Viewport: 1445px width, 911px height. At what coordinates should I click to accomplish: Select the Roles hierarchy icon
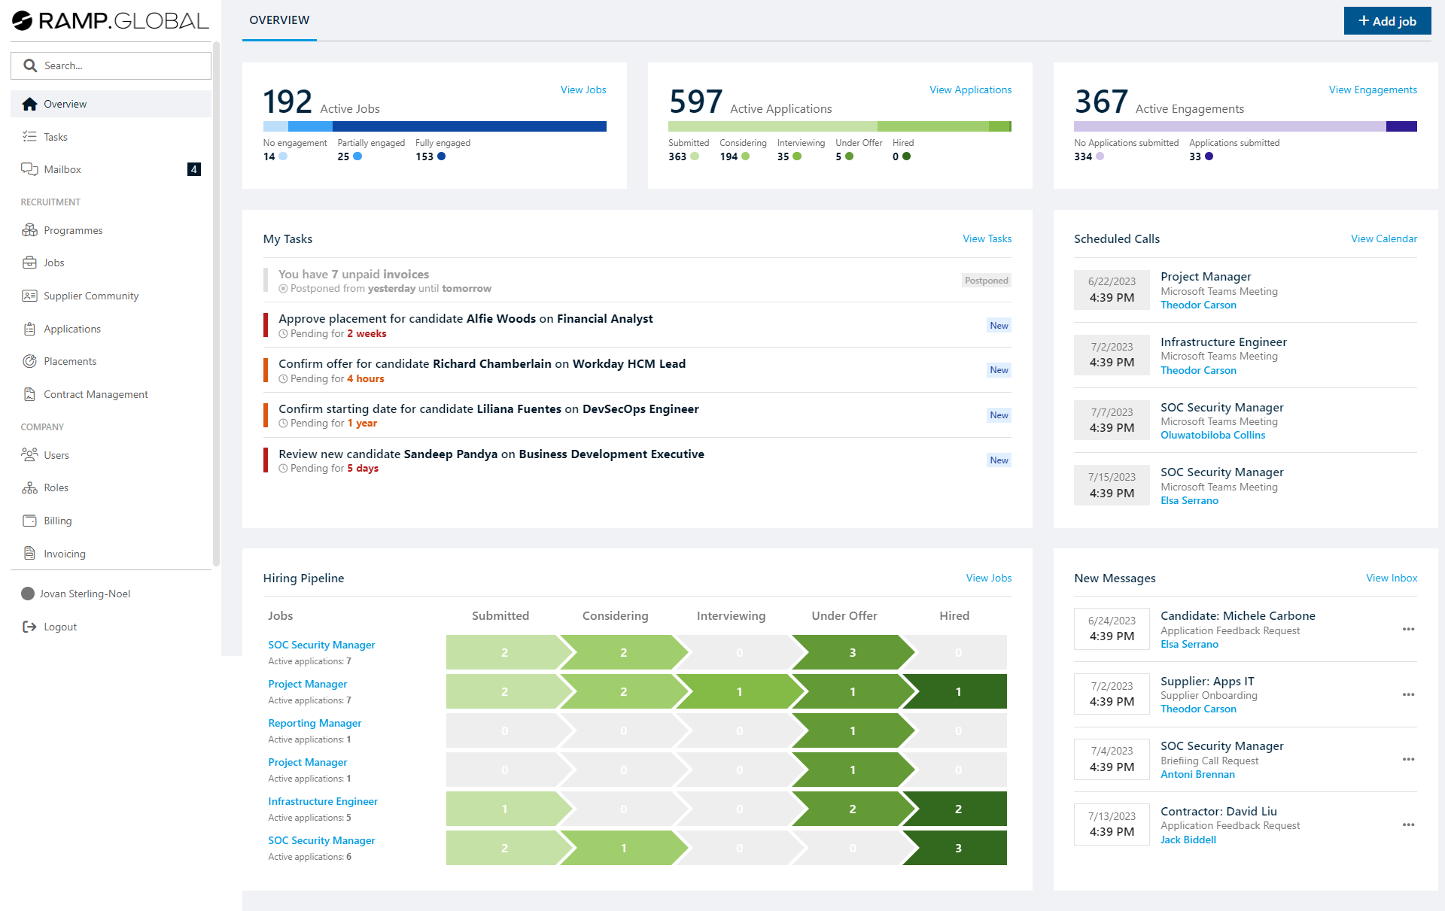29,487
